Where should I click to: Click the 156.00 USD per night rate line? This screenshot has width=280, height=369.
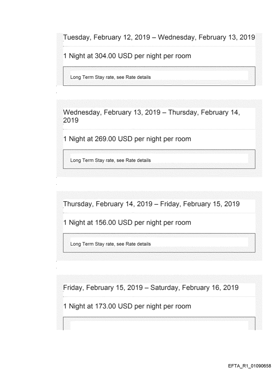pos(127,223)
